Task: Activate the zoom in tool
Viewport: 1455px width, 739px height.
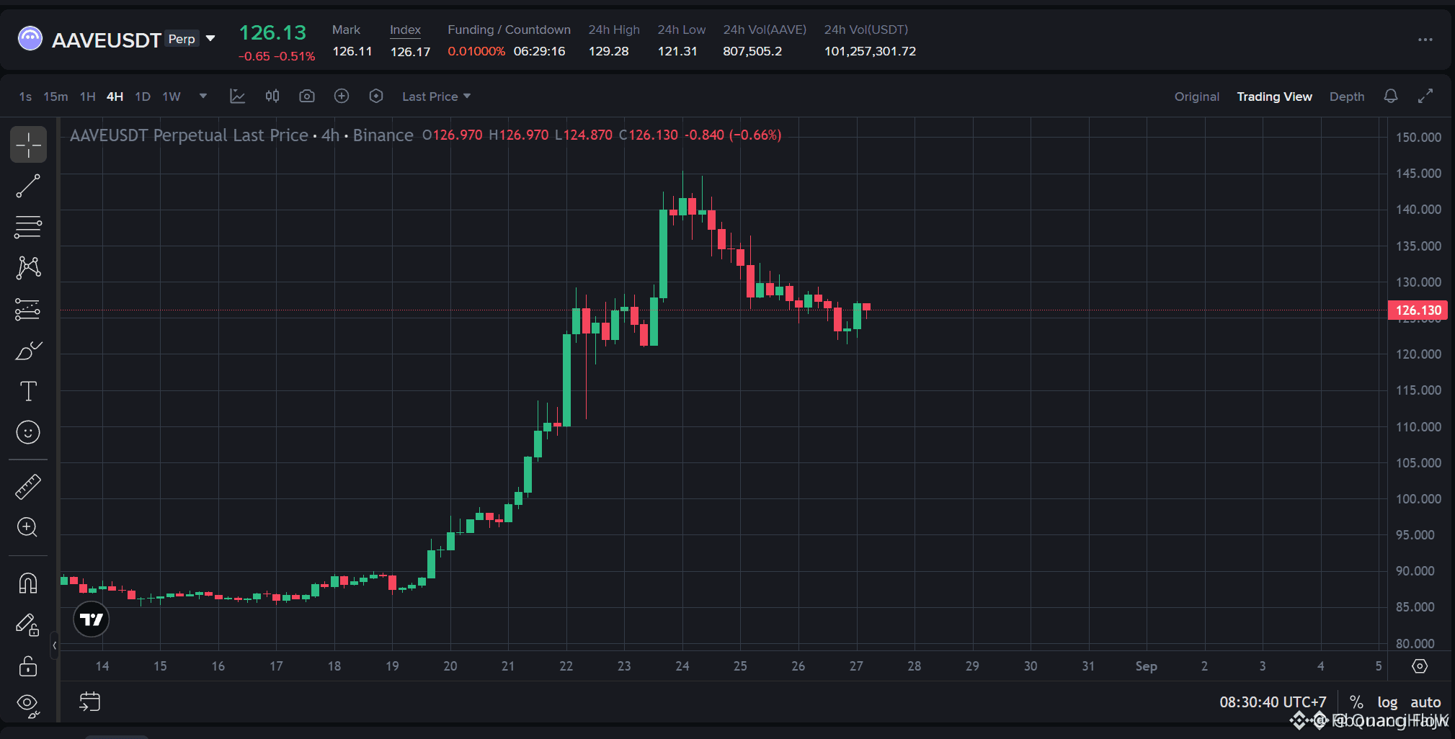Action: [28, 527]
